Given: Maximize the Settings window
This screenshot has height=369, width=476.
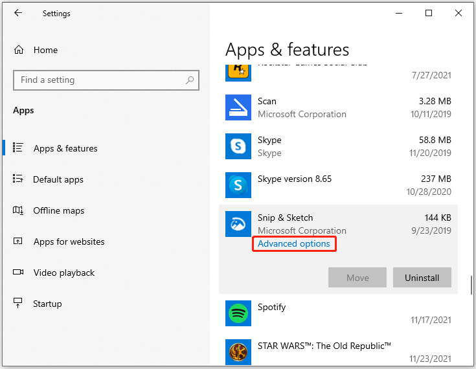Looking at the screenshot, I should tap(428, 13).
